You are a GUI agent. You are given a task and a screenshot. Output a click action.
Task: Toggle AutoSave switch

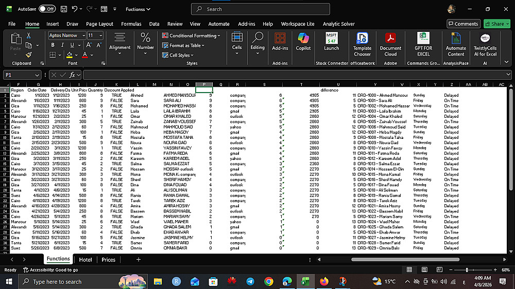pos(47,9)
